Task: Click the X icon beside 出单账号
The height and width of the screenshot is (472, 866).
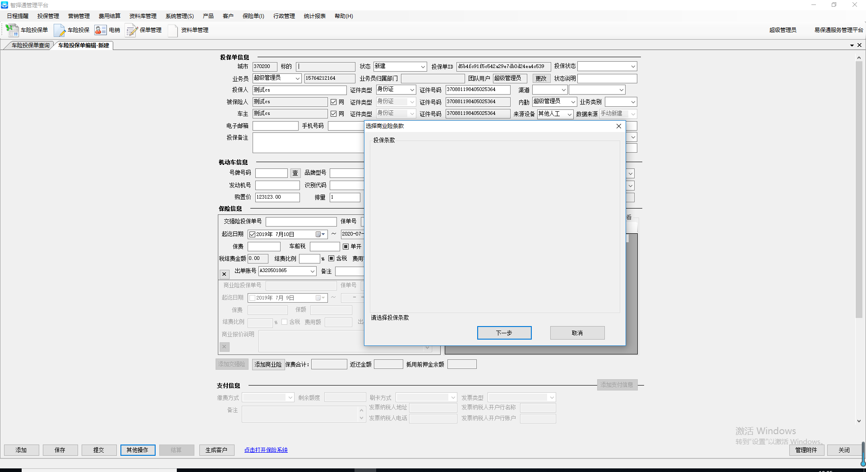Action: (224, 274)
